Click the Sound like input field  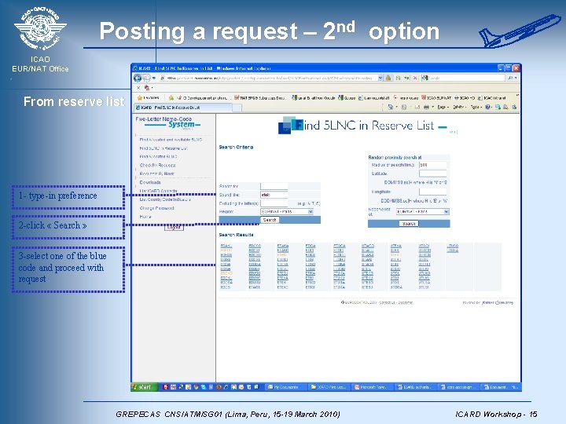274,195
